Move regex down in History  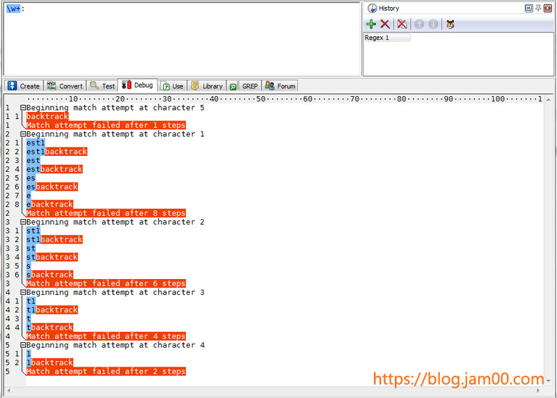[433, 24]
